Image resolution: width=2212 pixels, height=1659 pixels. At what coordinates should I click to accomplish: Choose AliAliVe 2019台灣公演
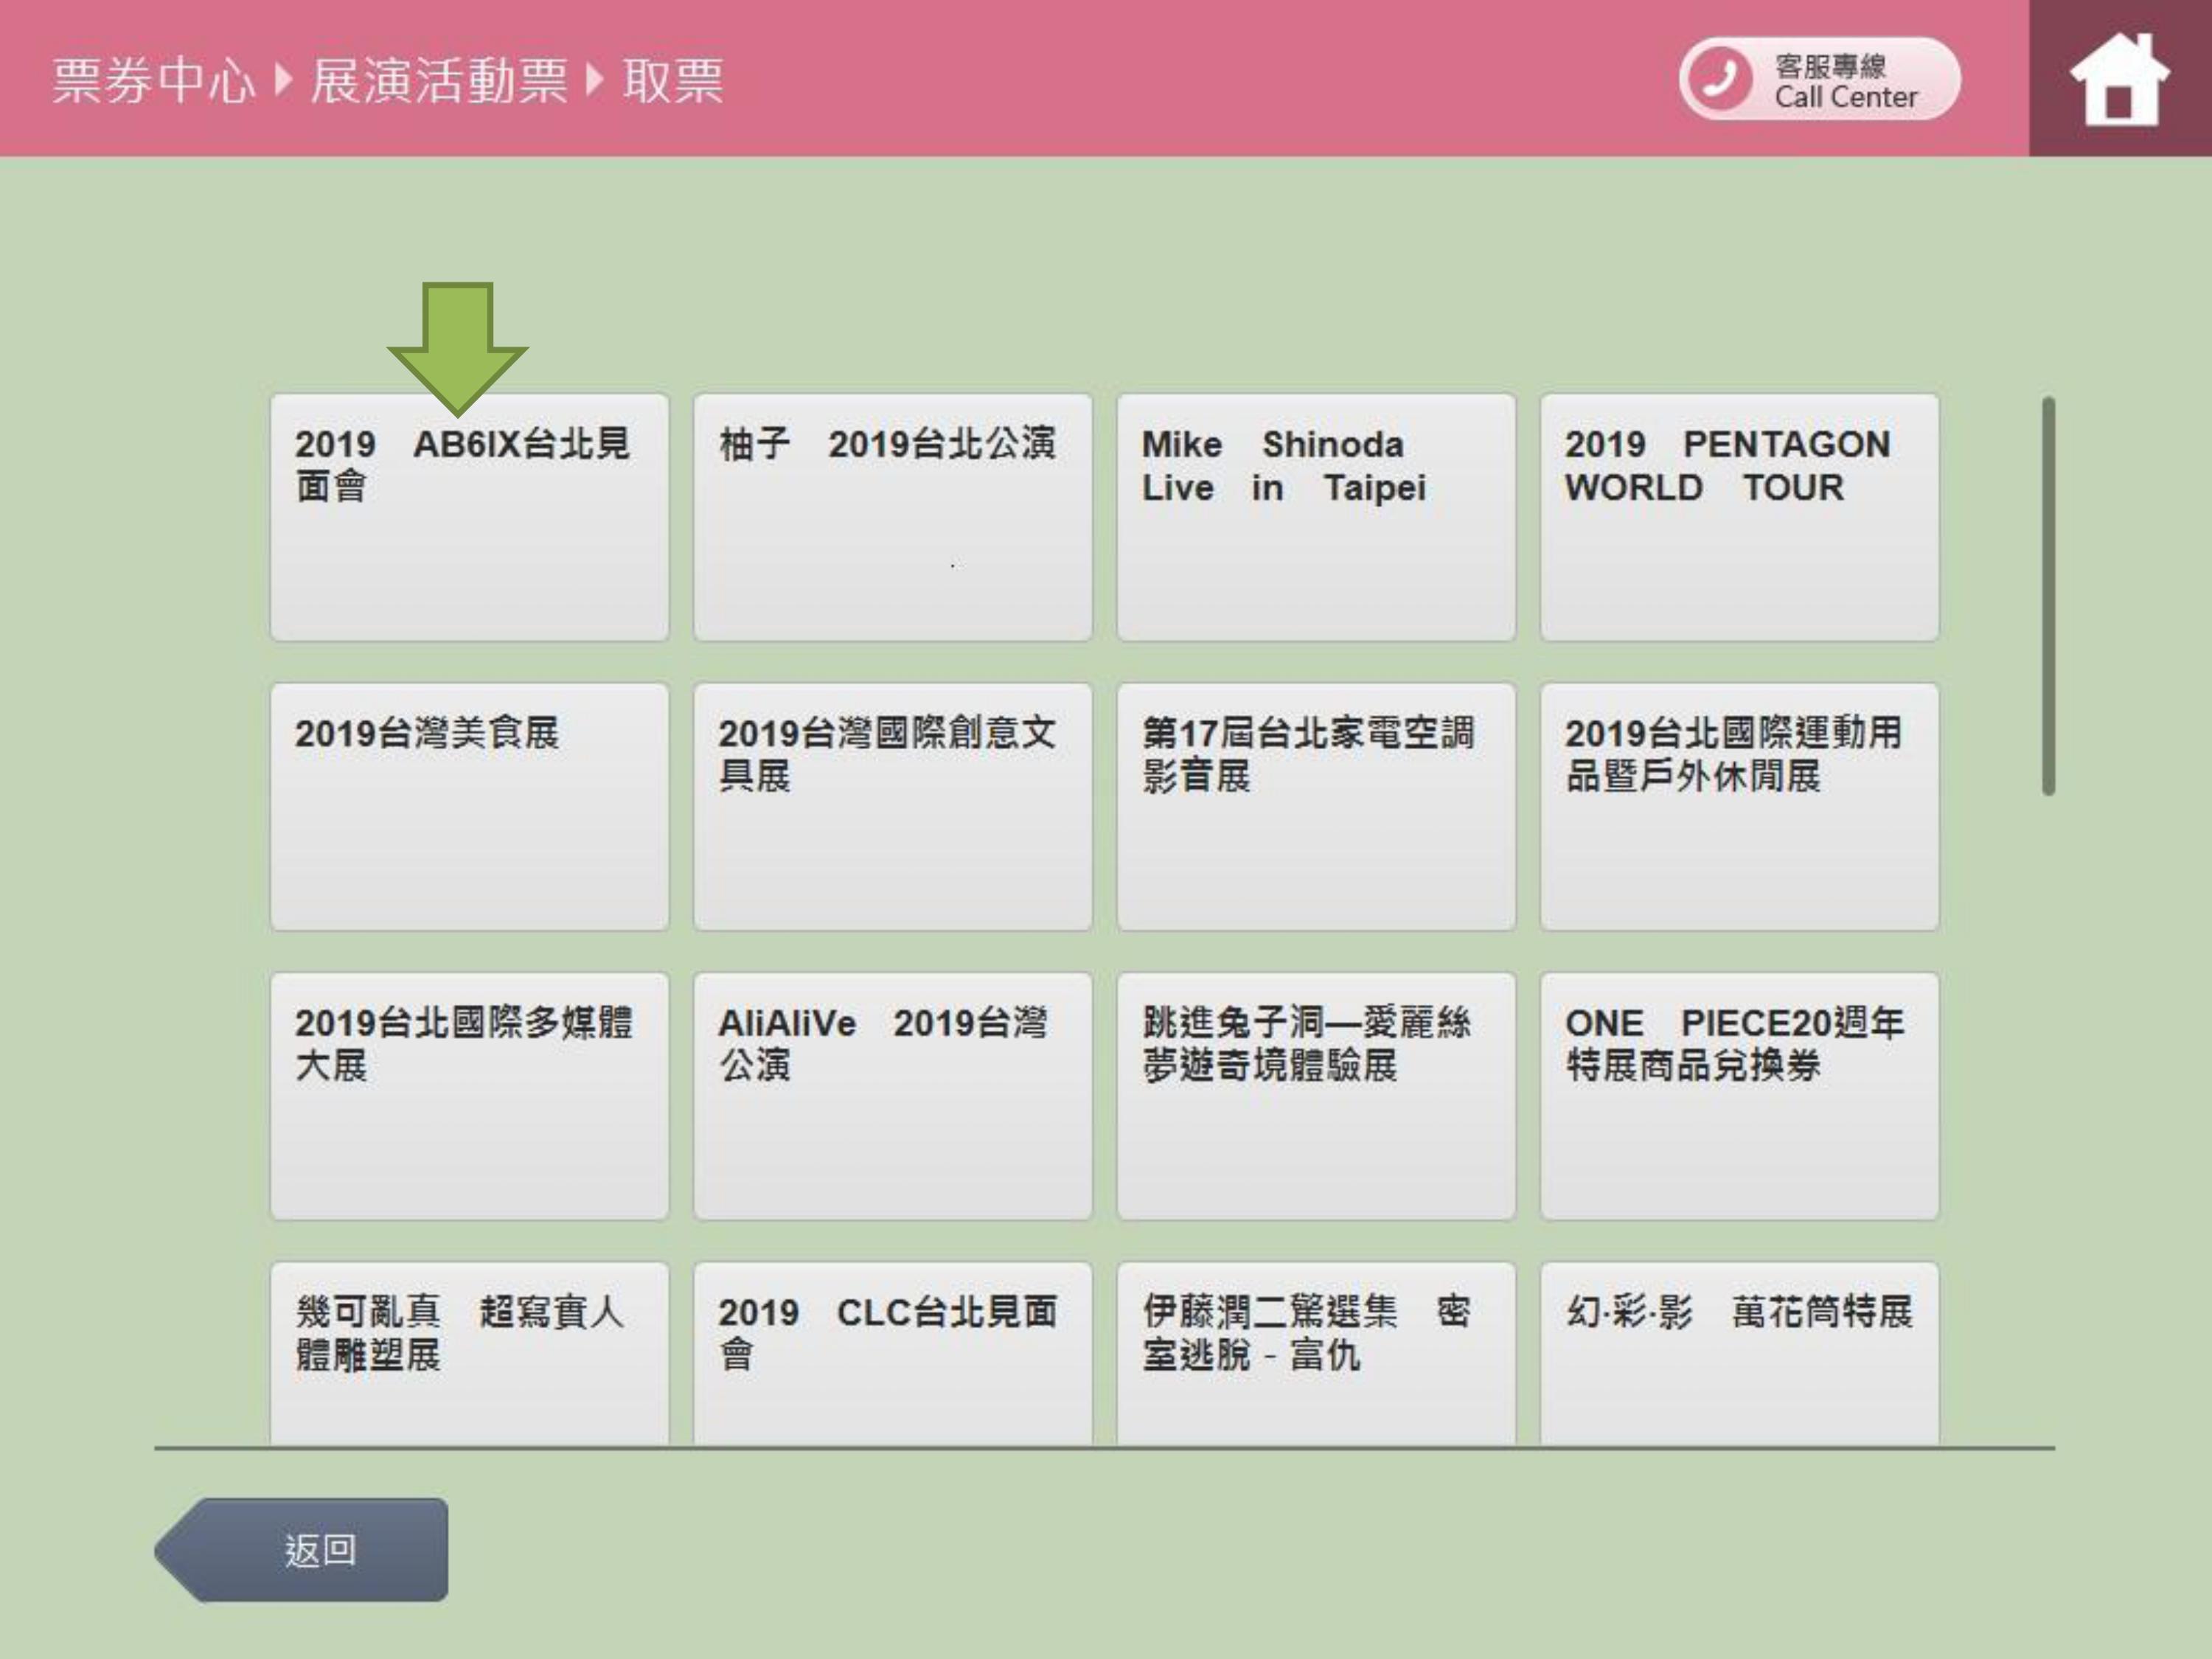tap(892, 1095)
